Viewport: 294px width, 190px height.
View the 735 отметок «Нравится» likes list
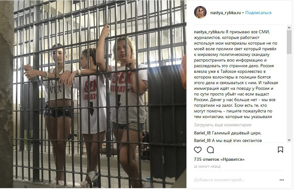(219, 160)
